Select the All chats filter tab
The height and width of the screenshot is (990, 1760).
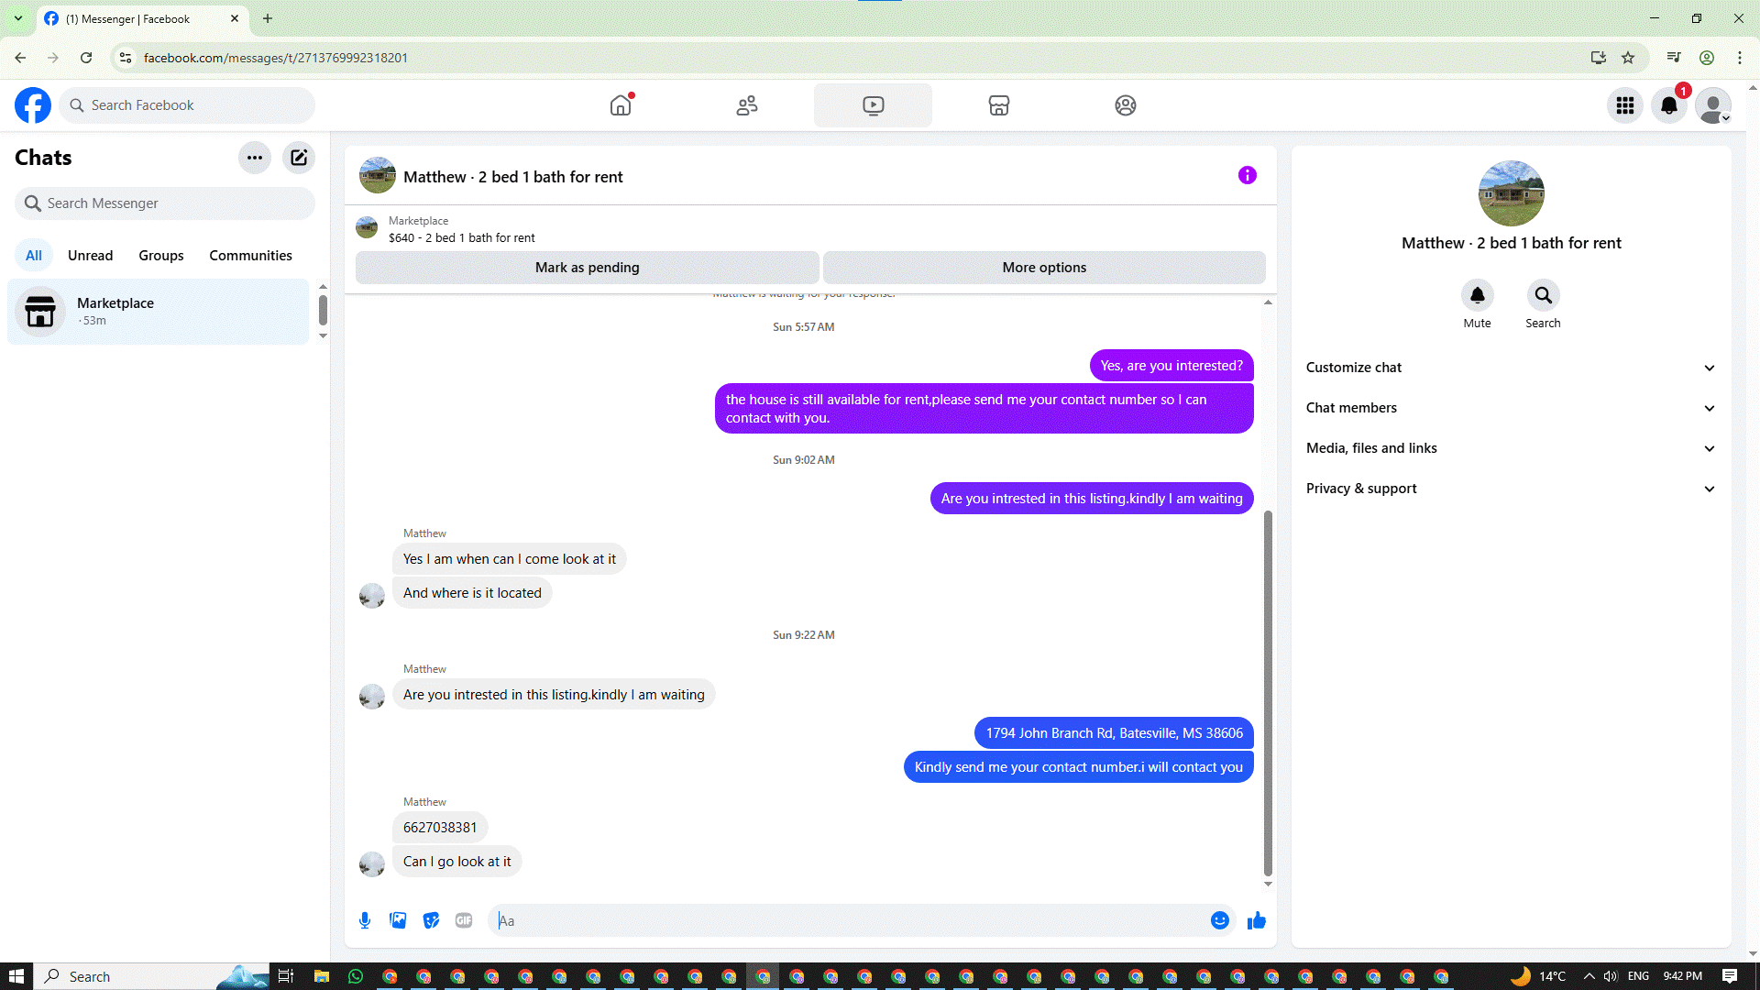tap(34, 256)
